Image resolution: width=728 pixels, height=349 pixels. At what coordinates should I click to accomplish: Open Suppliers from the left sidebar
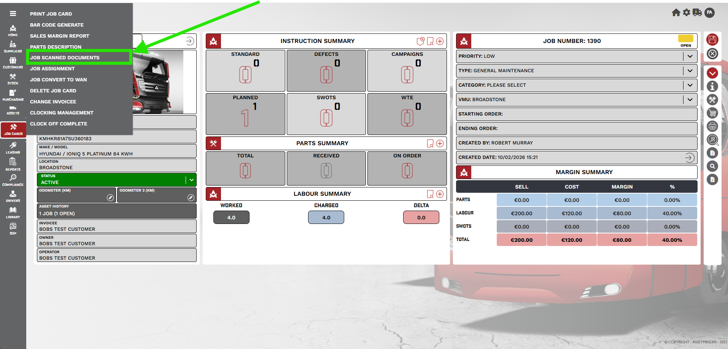pos(13,47)
